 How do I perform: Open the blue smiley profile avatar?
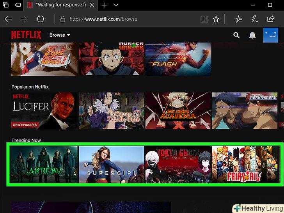tap(271, 35)
